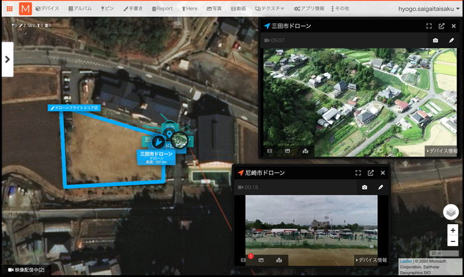Open hyogo.saigaitaisaku account dropdown
This screenshot has width=464, height=277.
pos(429,9)
